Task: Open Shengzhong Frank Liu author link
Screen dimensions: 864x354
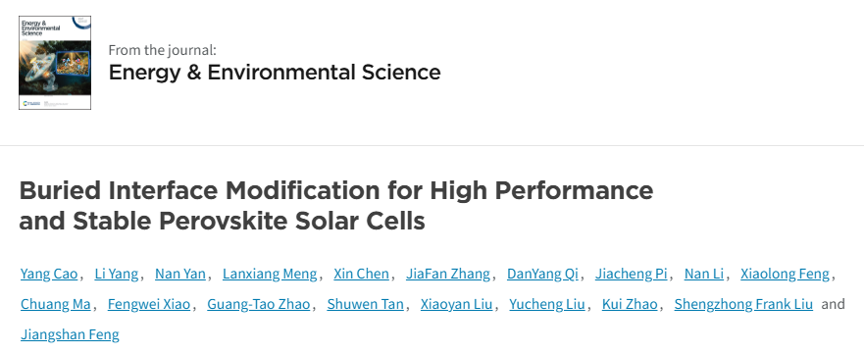Action: click(743, 304)
